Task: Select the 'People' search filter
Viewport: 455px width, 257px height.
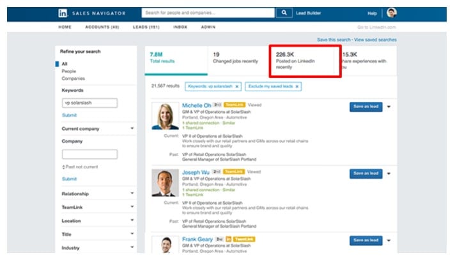Action: click(x=68, y=71)
